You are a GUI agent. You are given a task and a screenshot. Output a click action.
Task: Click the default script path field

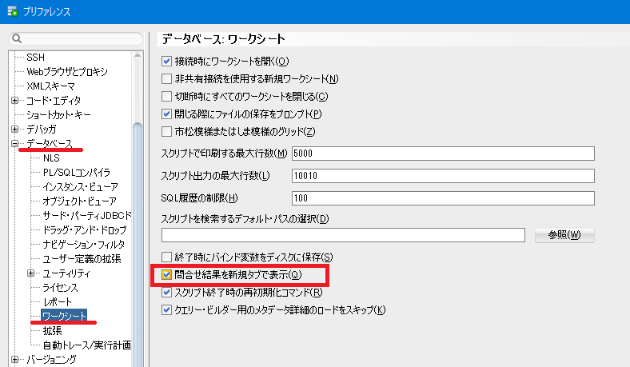[343, 235]
